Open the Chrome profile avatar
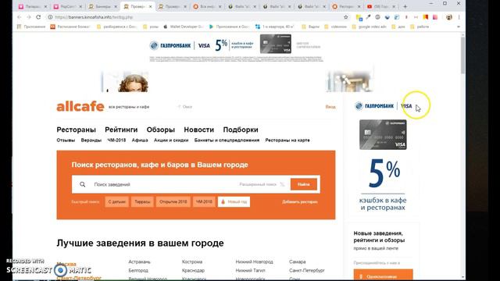 tap(449, 17)
